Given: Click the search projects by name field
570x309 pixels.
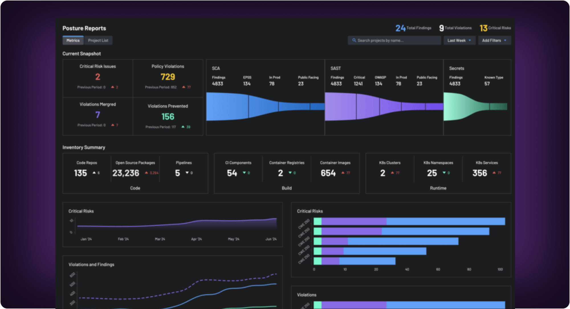Looking at the screenshot, I should point(394,40).
